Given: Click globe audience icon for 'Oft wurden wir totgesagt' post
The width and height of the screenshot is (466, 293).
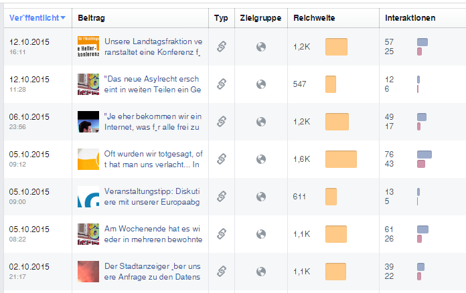Looking at the screenshot, I should click(261, 159).
